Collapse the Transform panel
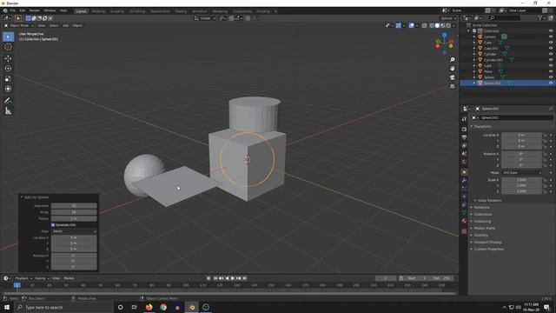The image size is (556, 313). [482, 126]
